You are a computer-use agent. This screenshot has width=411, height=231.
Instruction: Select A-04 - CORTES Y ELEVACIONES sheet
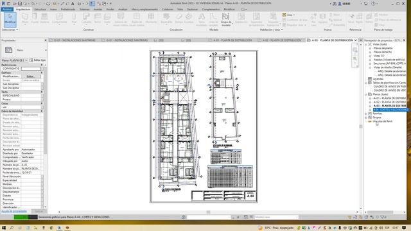click(x=390, y=110)
